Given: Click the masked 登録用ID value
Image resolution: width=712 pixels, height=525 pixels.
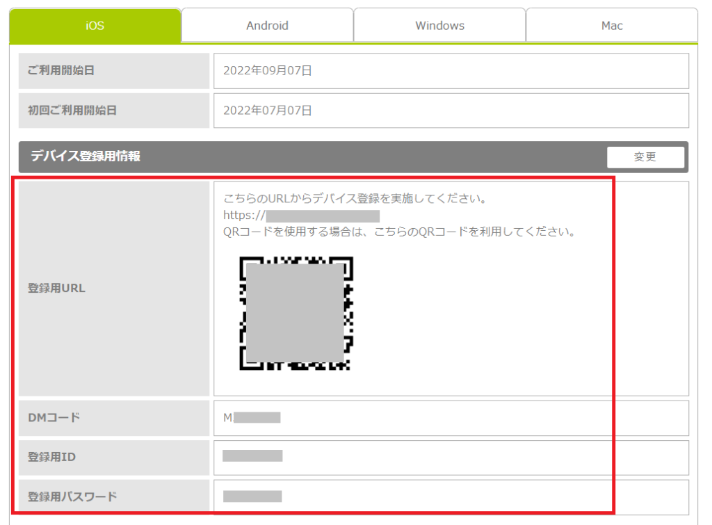Looking at the screenshot, I should click(252, 456).
